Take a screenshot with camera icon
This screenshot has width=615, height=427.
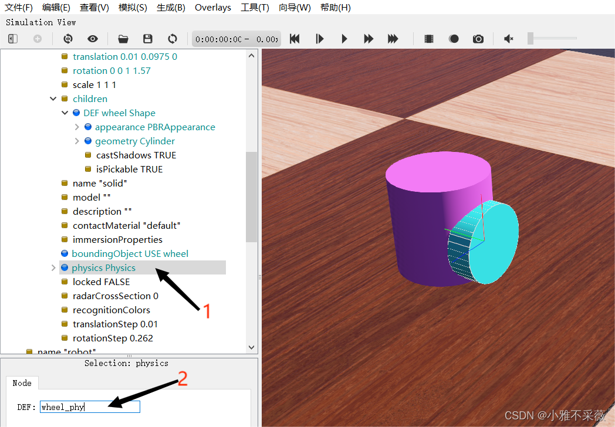[478, 39]
